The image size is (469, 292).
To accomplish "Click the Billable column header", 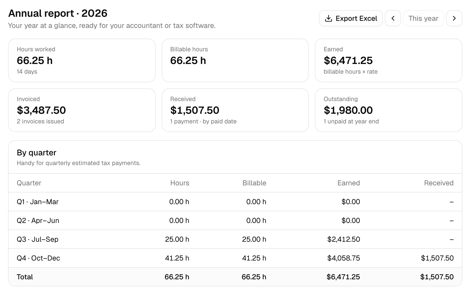I will pyautogui.click(x=254, y=183).
